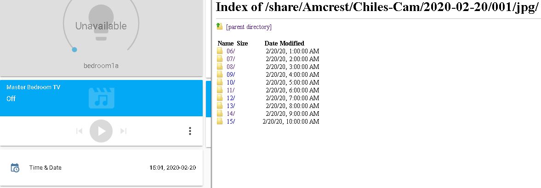
Task: Click the parent directory up-arrow icon
Action: pos(219,26)
